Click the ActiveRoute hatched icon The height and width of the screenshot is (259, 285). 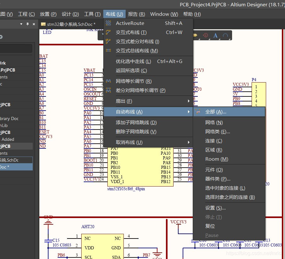tap(108, 23)
